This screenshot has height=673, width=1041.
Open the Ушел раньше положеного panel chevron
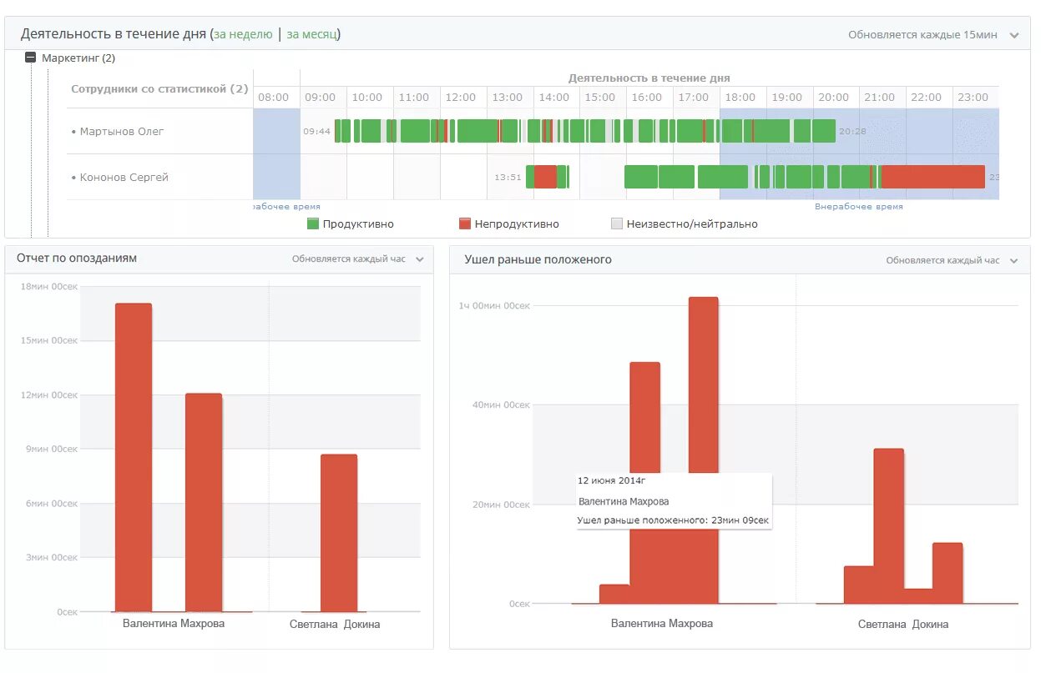click(1013, 261)
